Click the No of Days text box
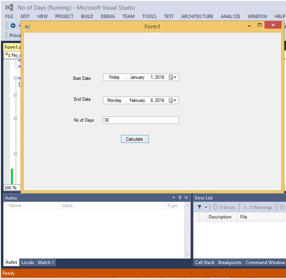 141,120
